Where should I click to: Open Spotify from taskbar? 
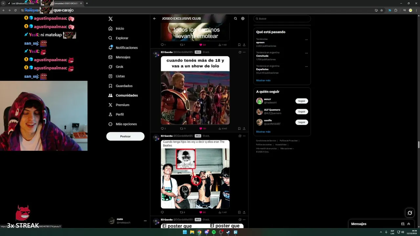[214, 232]
